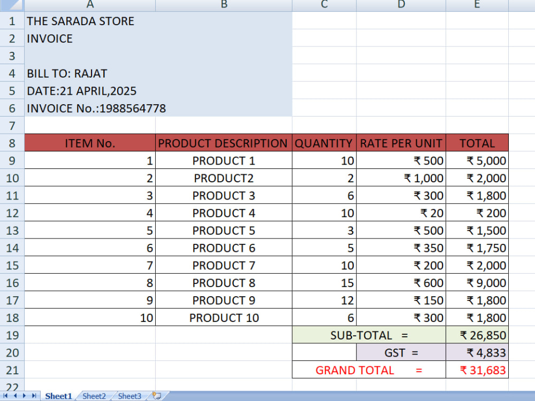
Task: Select column C header
Action: pos(324,5)
